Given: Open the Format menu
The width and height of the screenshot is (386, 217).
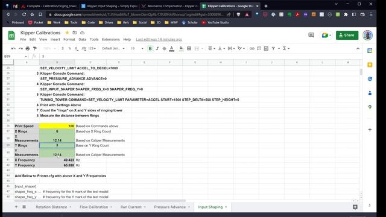Looking at the screenshot, I should click(x=69, y=39).
